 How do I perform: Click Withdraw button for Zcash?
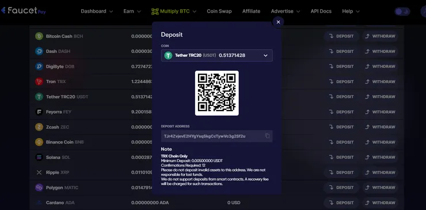click(x=380, y=127)
